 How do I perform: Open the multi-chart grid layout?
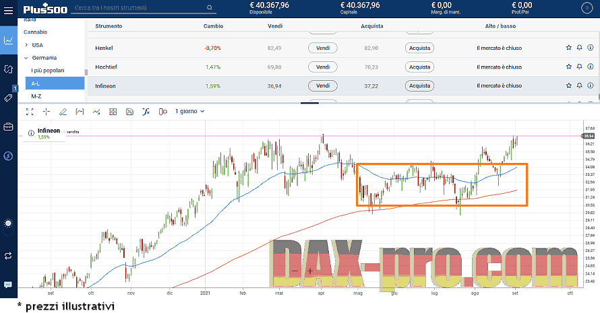(x=113, y=112)
